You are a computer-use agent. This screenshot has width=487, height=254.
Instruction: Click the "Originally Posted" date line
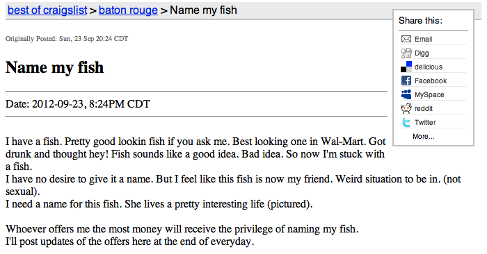click(67, 39)
